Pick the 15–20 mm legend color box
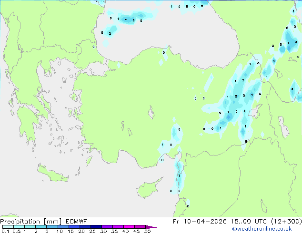Viewport: 302px width, 233px height. [x=74, y=227]
